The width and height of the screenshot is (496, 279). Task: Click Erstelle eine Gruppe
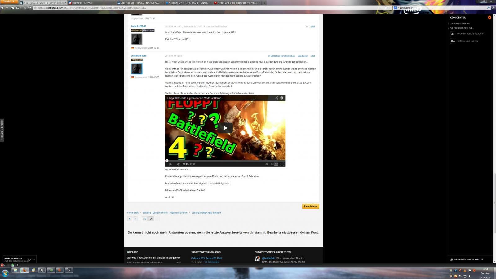click(465, 41)
